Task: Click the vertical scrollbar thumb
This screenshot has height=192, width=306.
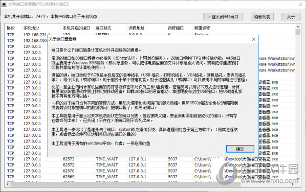Action: pyautogui.click(x=298, y=32)
